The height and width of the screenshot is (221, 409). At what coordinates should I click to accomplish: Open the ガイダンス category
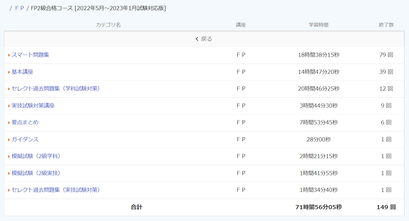pos(25,139)
